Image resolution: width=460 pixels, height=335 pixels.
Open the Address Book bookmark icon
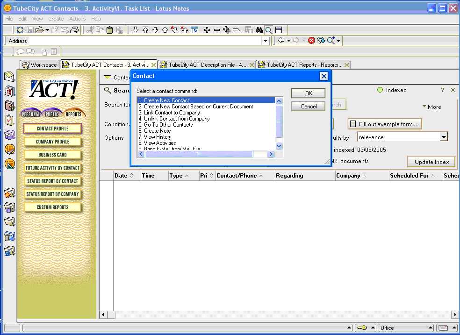9,106
